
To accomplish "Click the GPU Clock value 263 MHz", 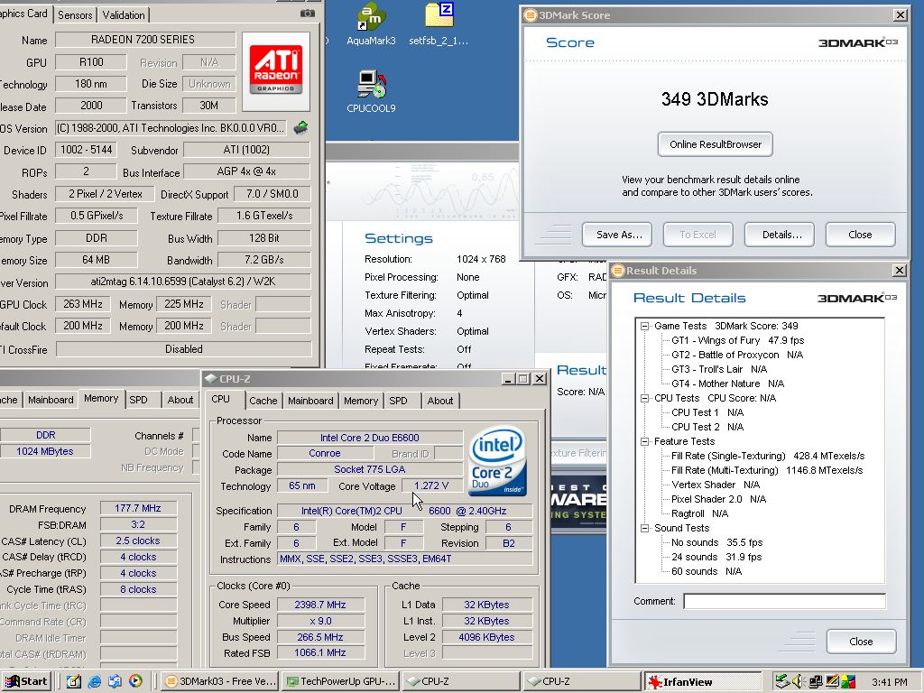I will (x=82, y=304).
